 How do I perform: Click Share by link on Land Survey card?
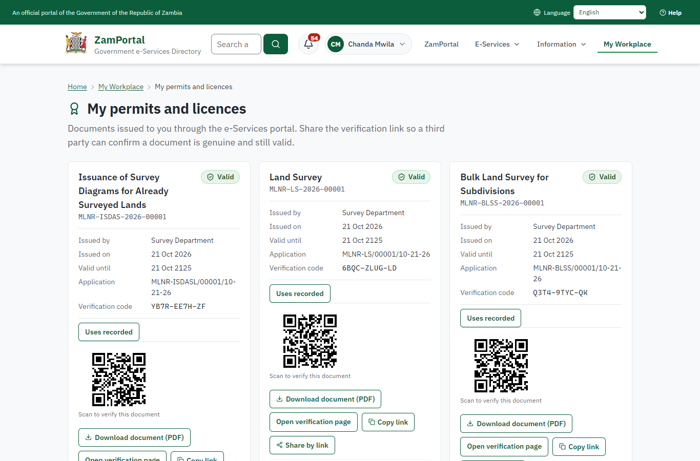pos(302,445)
